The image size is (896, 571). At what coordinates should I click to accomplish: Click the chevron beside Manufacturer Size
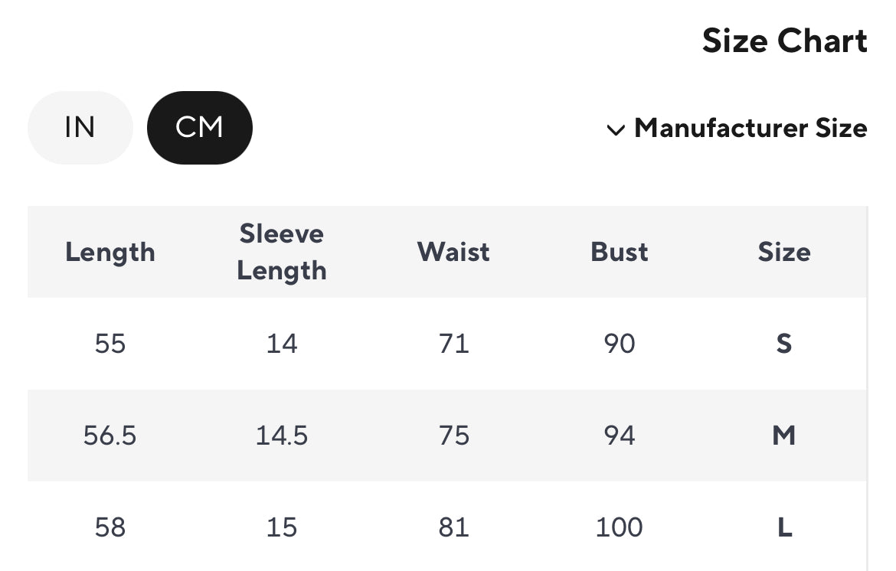coord(616,130)
